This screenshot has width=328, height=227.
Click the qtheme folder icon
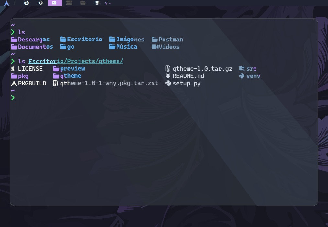[56, 76]
